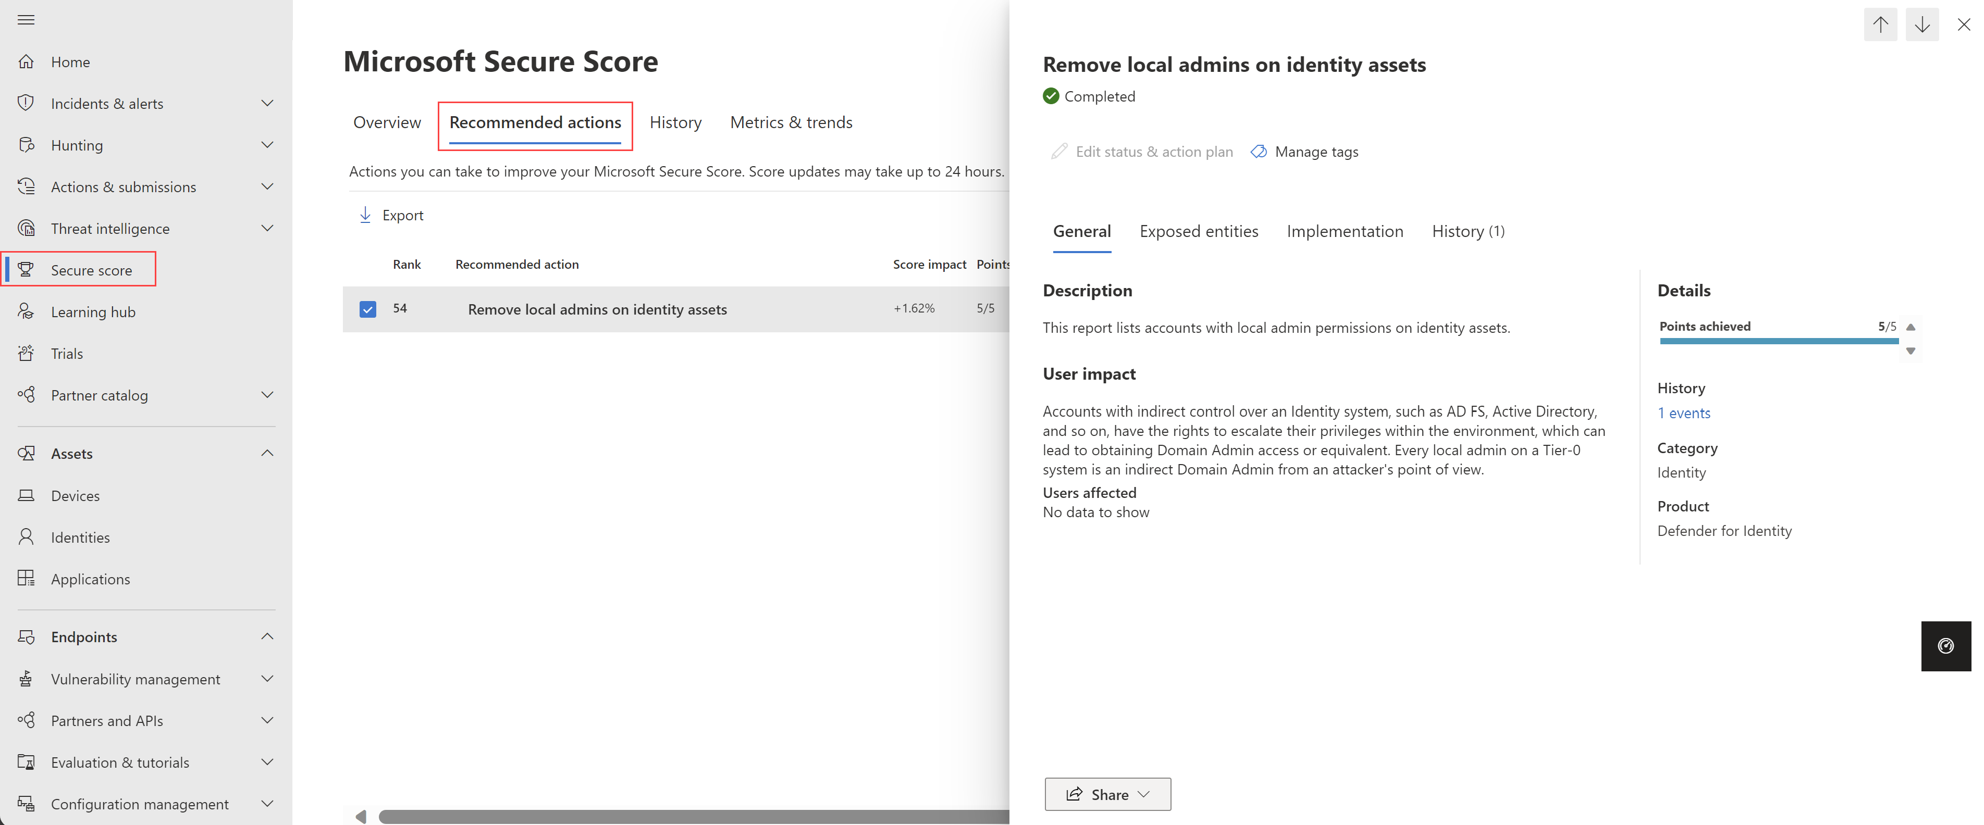Uncheck the row for rank 54 action

coord(367,309)
